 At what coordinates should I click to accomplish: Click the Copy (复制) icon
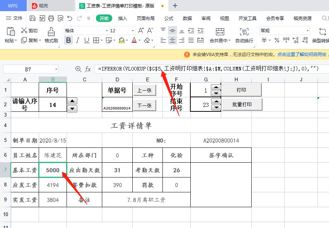tap(24, 40)
